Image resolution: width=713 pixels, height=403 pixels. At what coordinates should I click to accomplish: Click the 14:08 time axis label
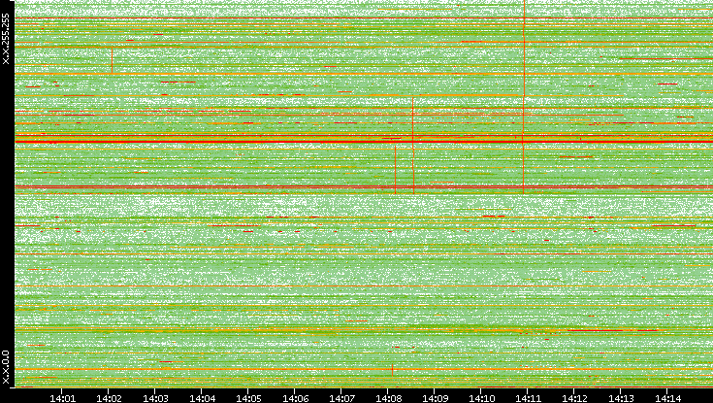pyautogui.click(x=388, y=399)
